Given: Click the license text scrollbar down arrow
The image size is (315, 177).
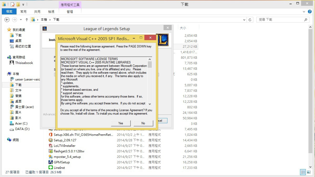Looking at the screenshot, I should point(150,104).
